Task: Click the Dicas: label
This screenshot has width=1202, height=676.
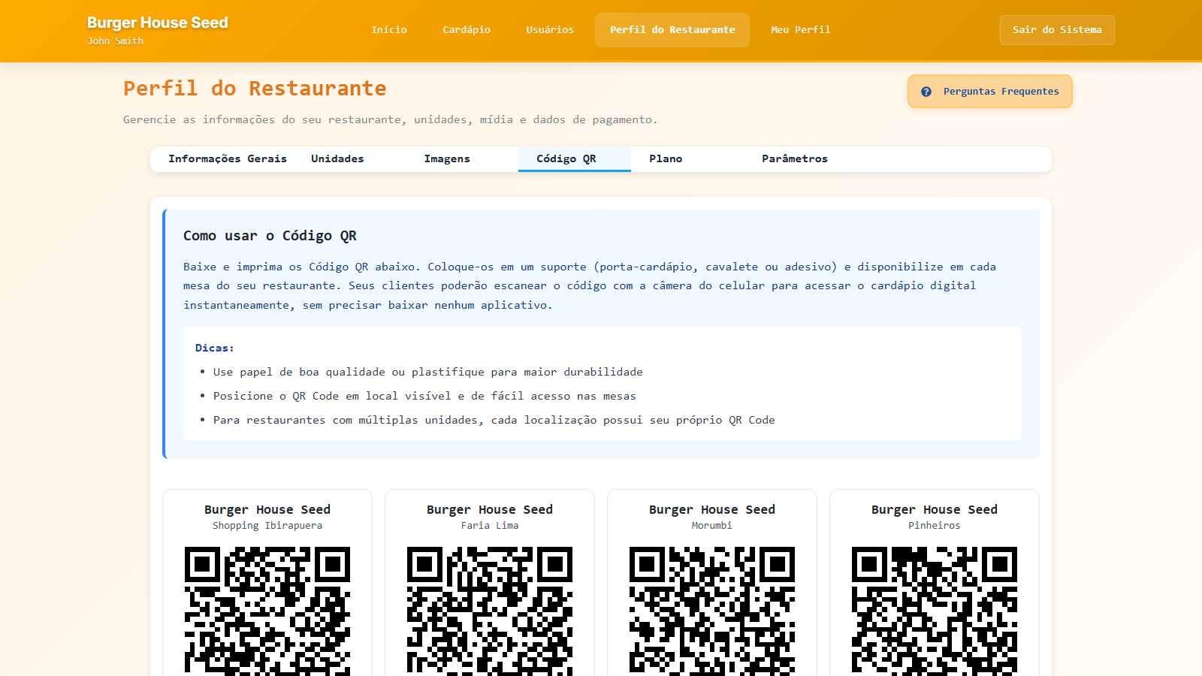Action: [x=215, y=348]
